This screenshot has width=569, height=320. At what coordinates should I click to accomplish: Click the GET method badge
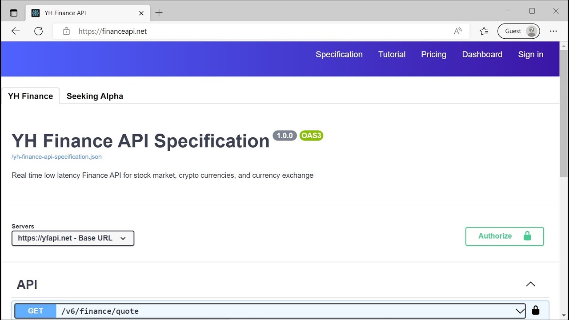point(36,311)
